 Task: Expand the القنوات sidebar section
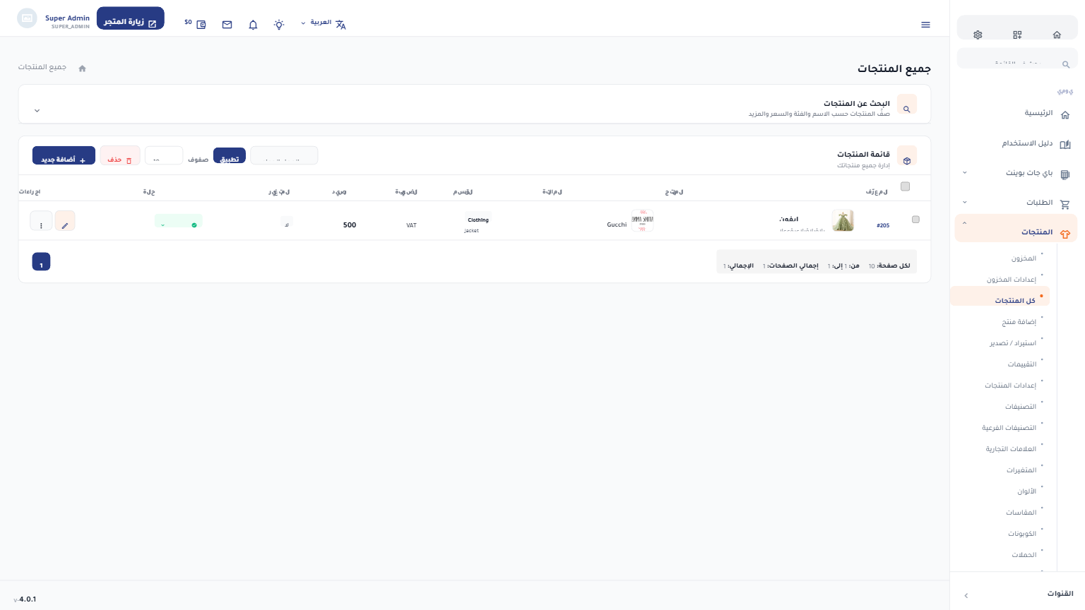click(1017, 594)
